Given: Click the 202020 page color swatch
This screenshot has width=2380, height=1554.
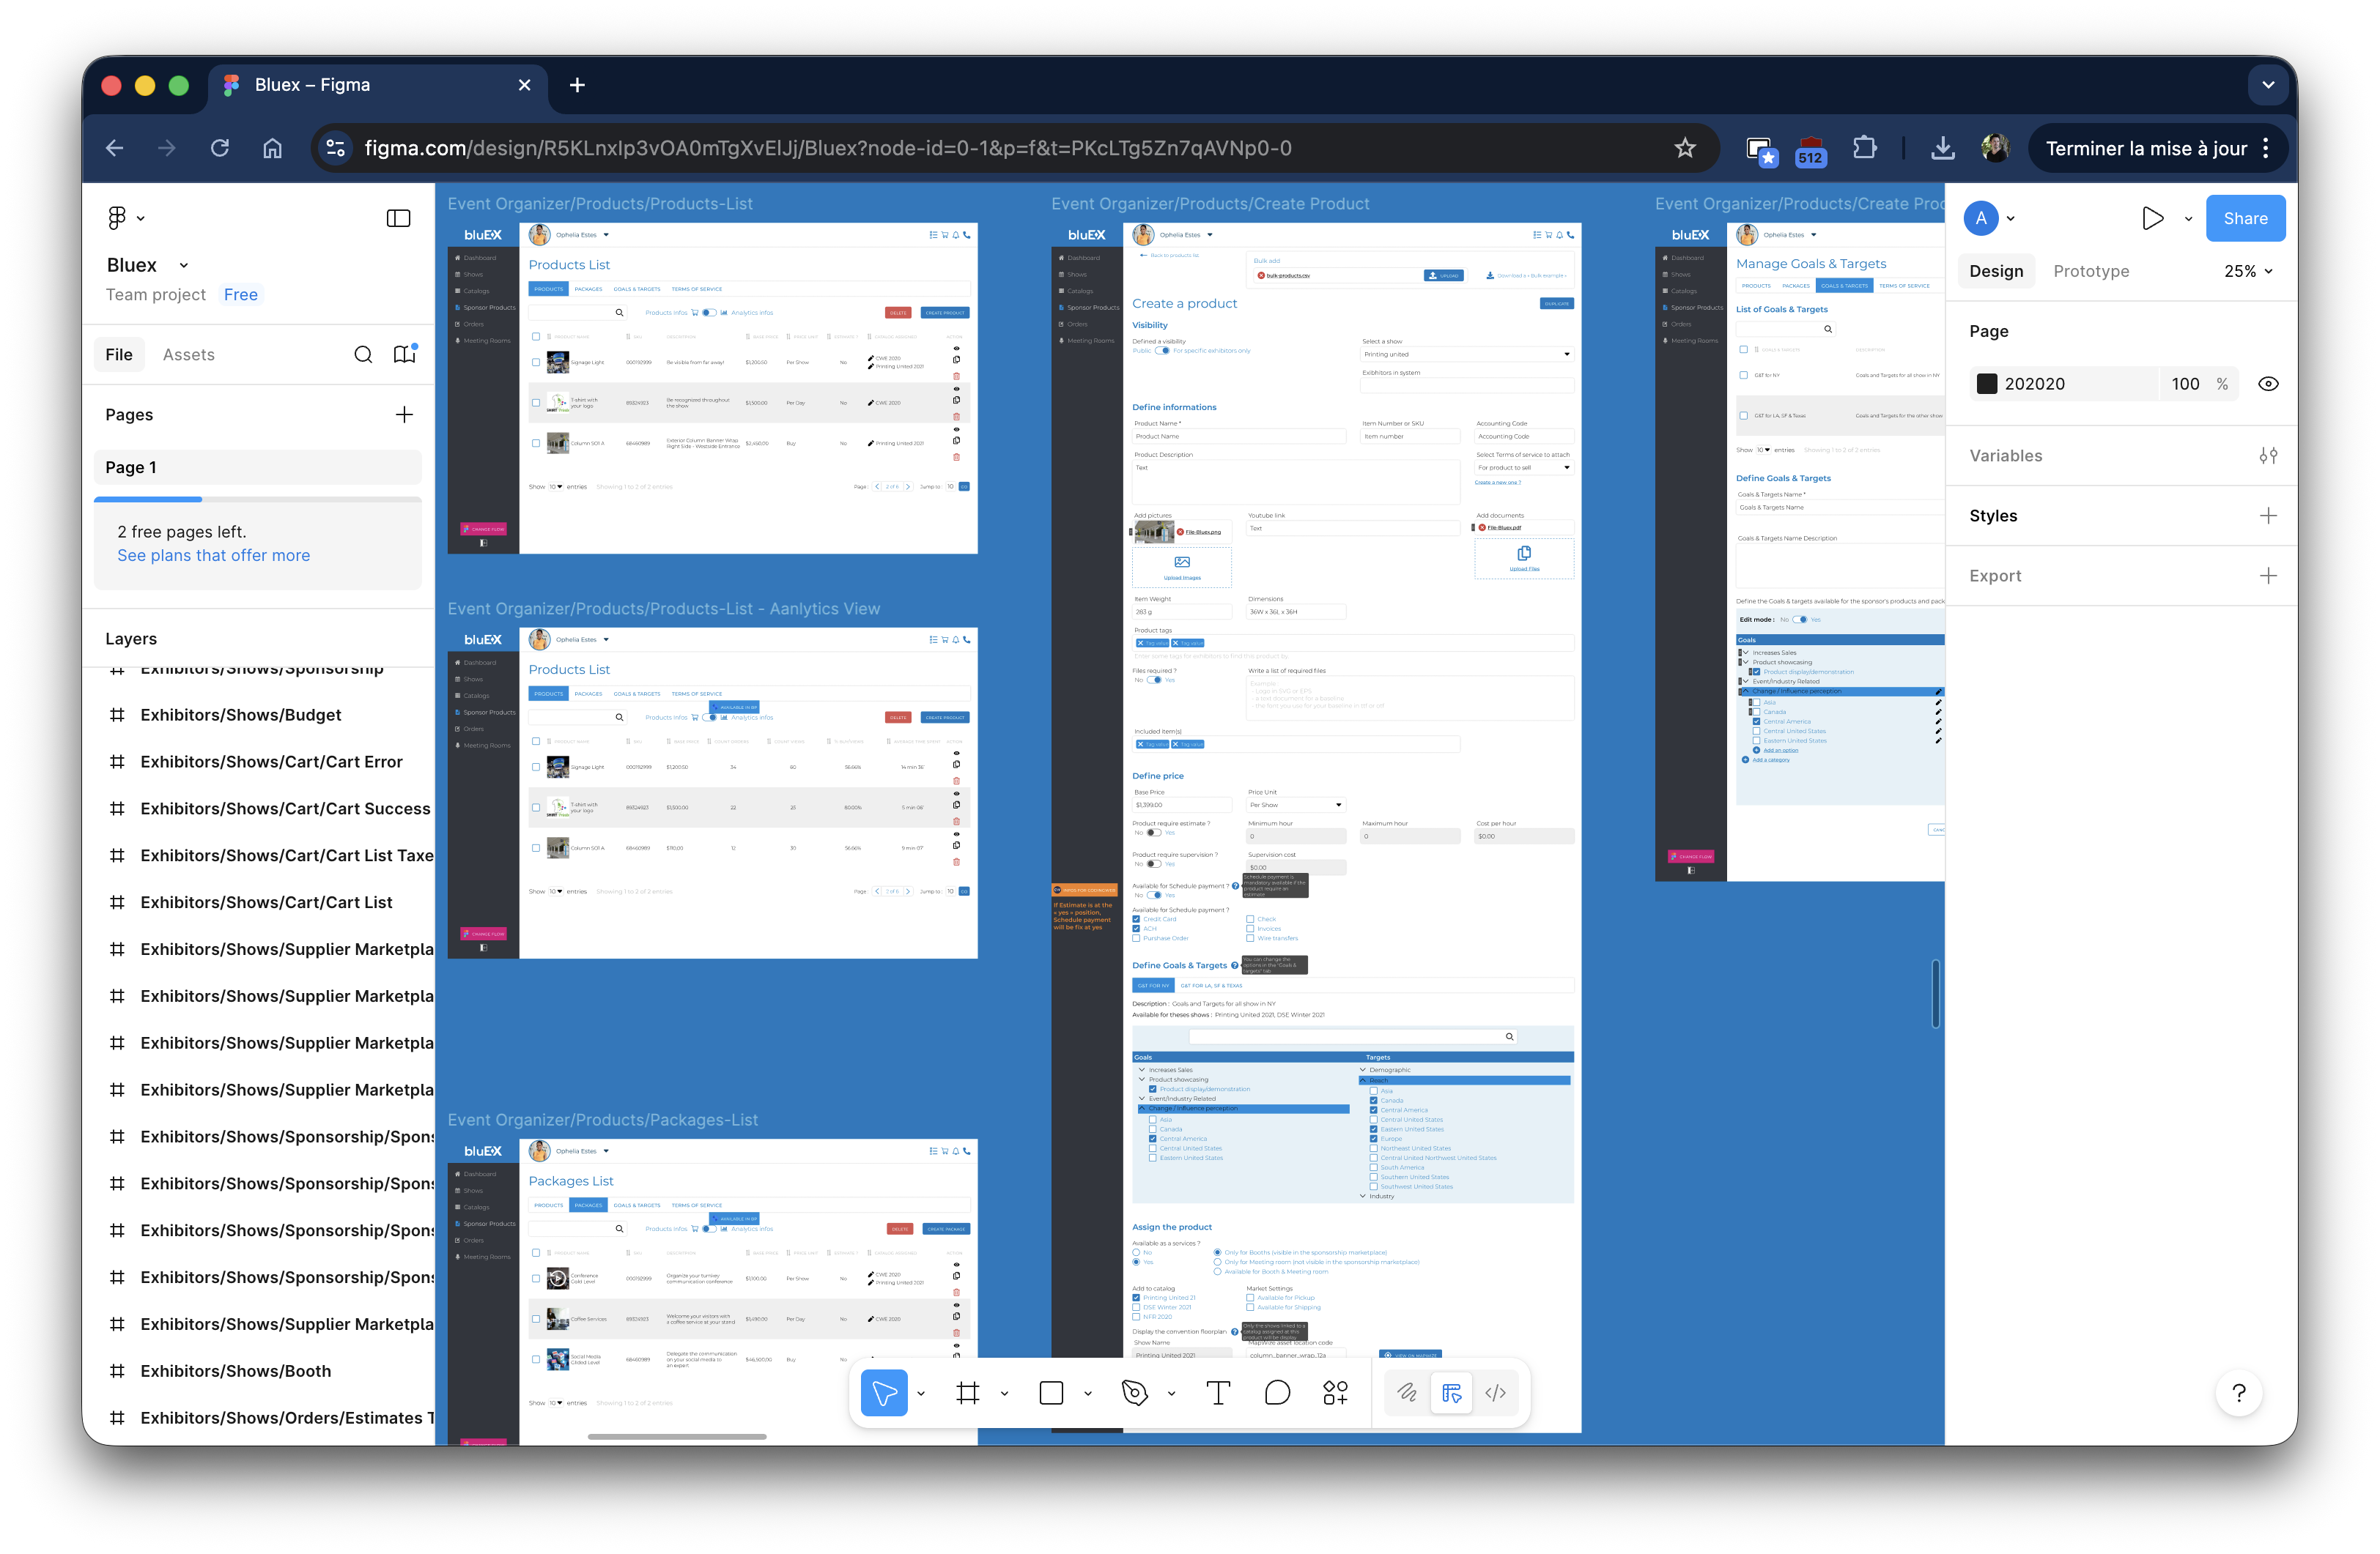Looking at the screenshot, I should pos(1987,384).
